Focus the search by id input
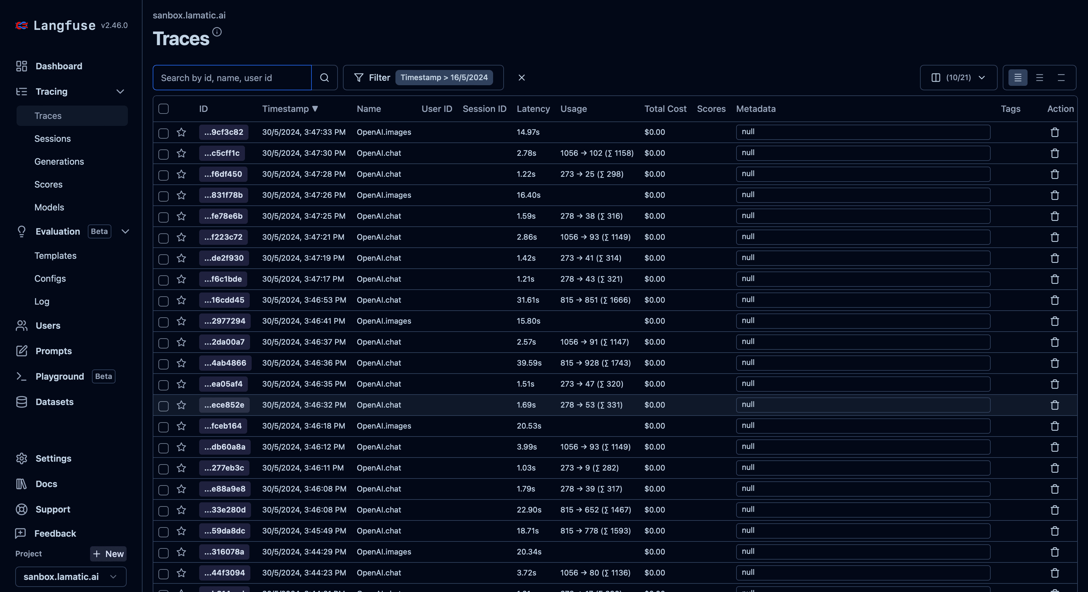Viewport: 1088px width, 592px height. tap(232, 78)
